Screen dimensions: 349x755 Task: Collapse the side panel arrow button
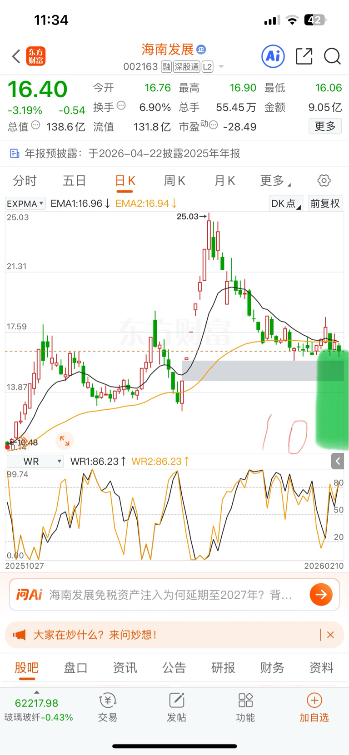tap(337, 462)
